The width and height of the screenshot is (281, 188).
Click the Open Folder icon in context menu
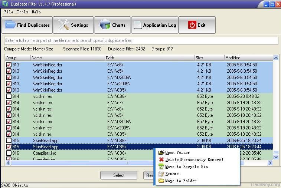(161, 152)
